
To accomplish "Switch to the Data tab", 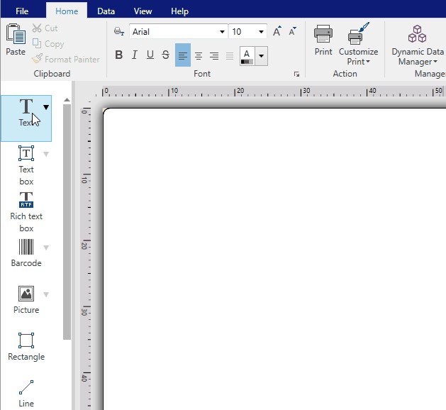I will 106,11.
